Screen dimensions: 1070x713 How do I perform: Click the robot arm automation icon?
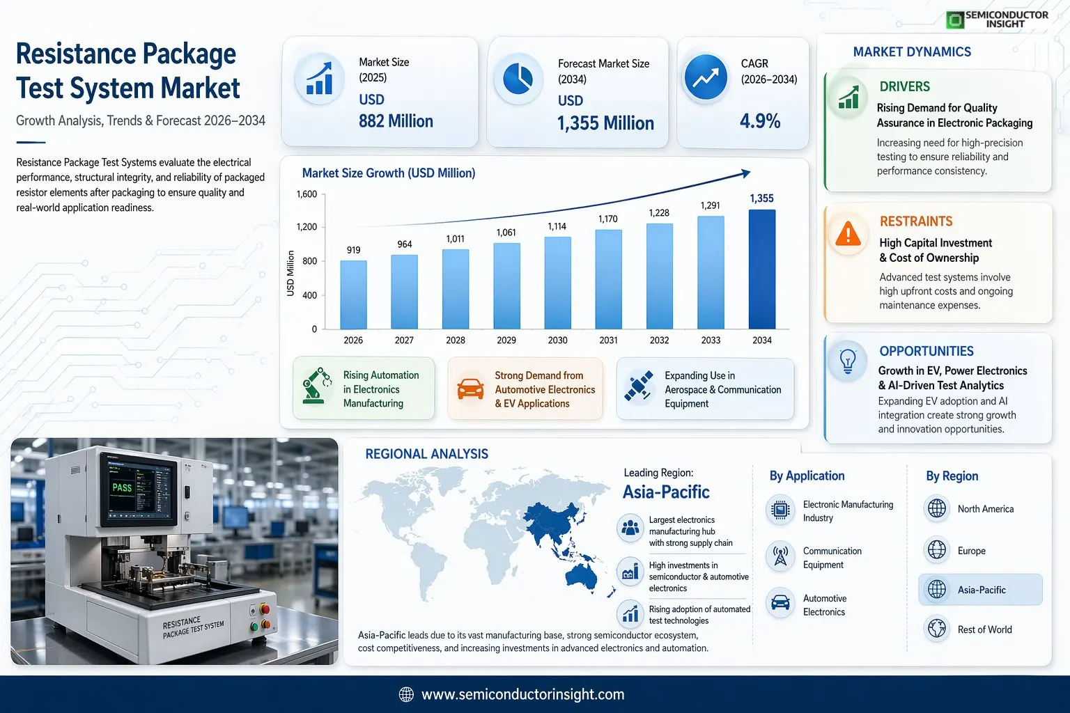tap(318, 386)
